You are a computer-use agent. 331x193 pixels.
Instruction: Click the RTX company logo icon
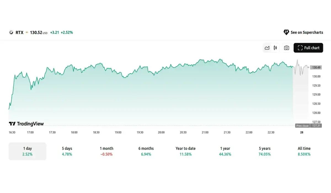pyautogui.click(x=11, y=33)
